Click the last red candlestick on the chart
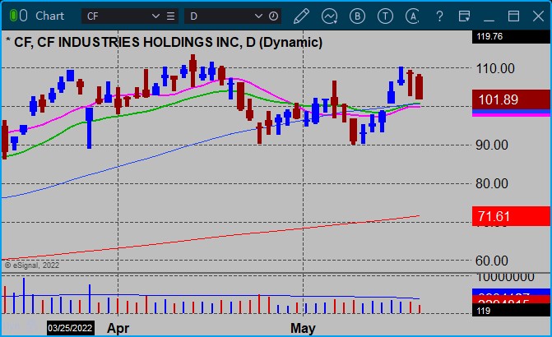The height and width of the screenshot is (337, 552). pos(419,86)
